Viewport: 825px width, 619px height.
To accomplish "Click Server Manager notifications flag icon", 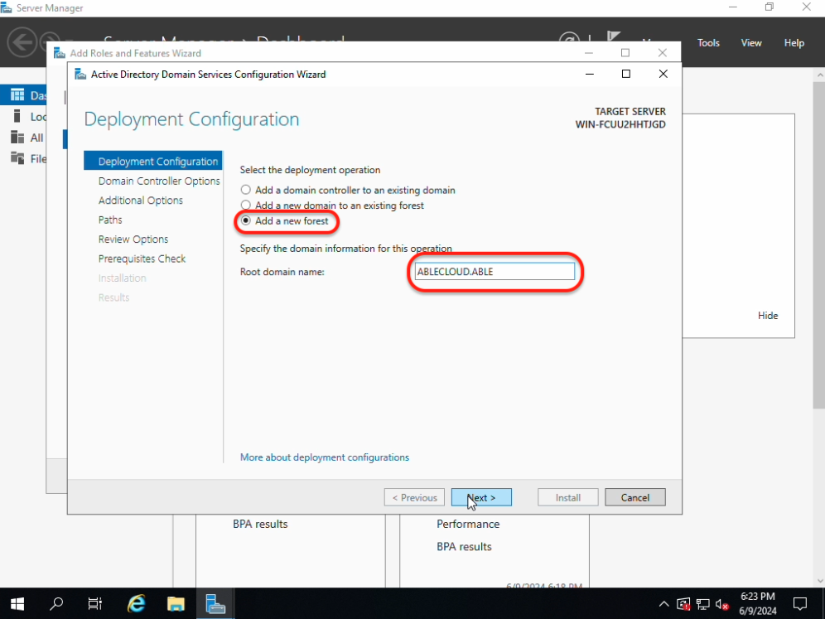I will click(612, 36).
